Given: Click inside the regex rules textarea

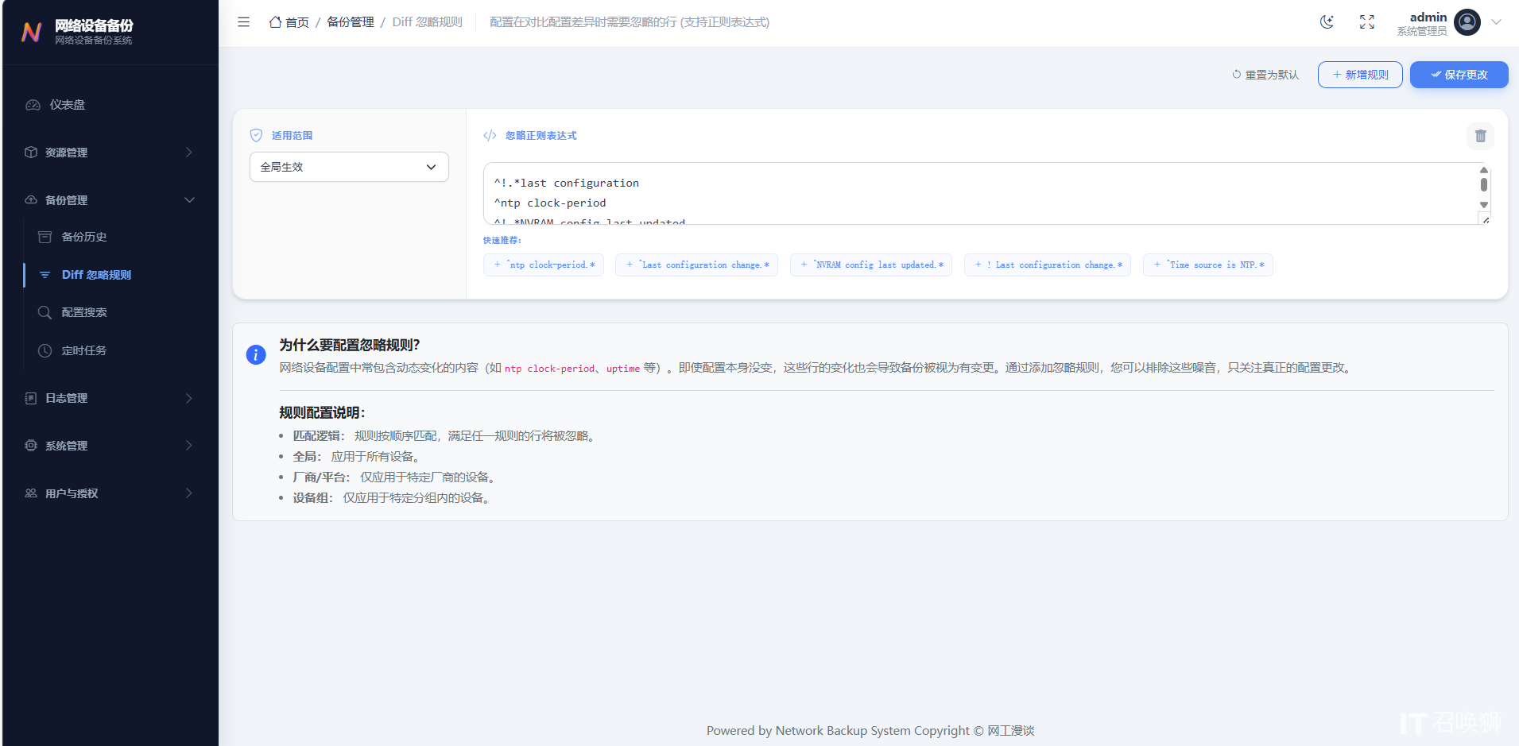Looking at the screenshot, I should click(x=986, y=194).
